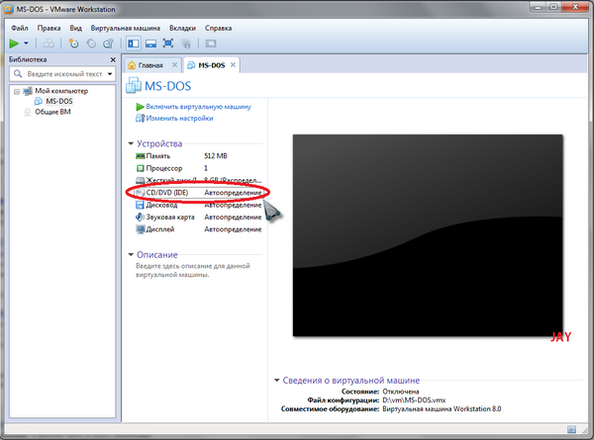
Task: Open the Snapshot Manager toolbar icon
Action: (x=108, y=44)
